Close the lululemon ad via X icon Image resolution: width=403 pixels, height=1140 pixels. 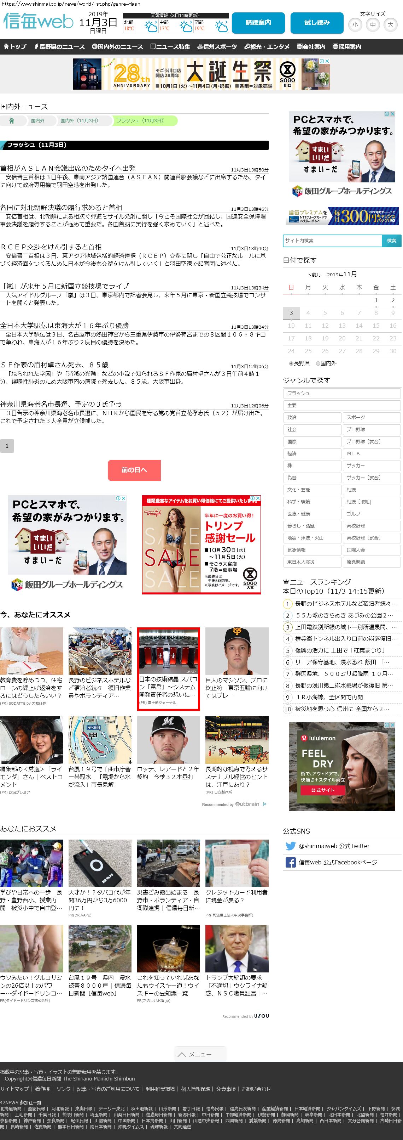tap(392, 725)
